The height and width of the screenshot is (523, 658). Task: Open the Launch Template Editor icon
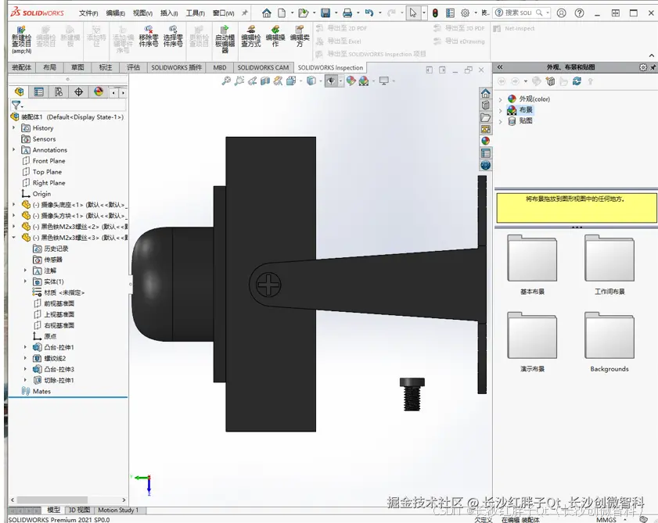tap(225, 38)
